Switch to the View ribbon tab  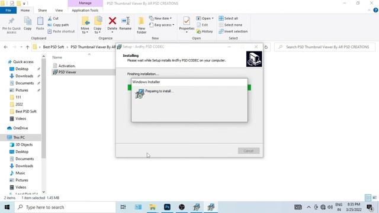click(x=59, y=11)
